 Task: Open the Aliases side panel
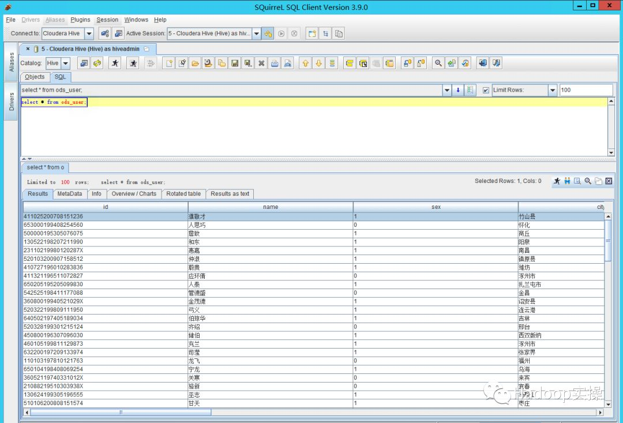coord(11,62)
